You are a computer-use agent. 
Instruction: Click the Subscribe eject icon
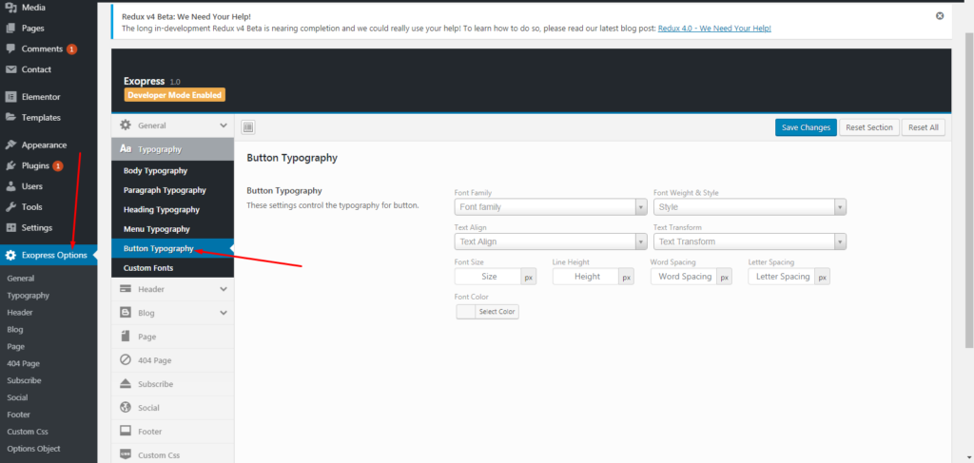point(126,383)
